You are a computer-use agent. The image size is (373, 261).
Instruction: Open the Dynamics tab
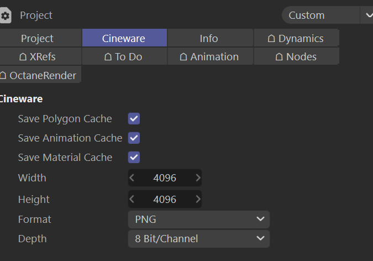pos(296,38)
